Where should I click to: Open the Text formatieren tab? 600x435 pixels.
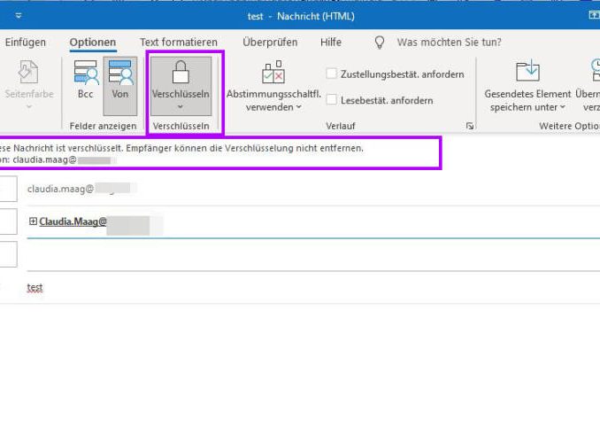coord(178,42)
